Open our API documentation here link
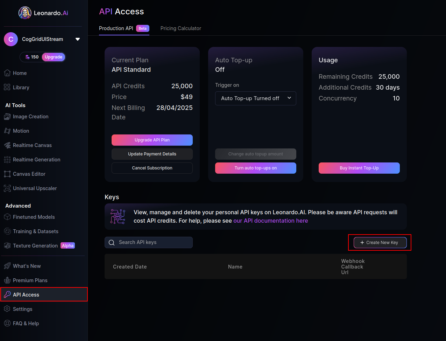 point(271,221)
